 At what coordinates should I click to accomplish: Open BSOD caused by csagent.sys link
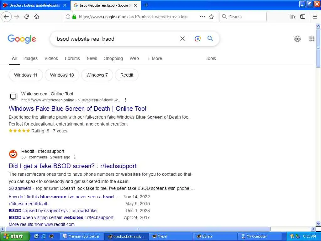point(53,211)
